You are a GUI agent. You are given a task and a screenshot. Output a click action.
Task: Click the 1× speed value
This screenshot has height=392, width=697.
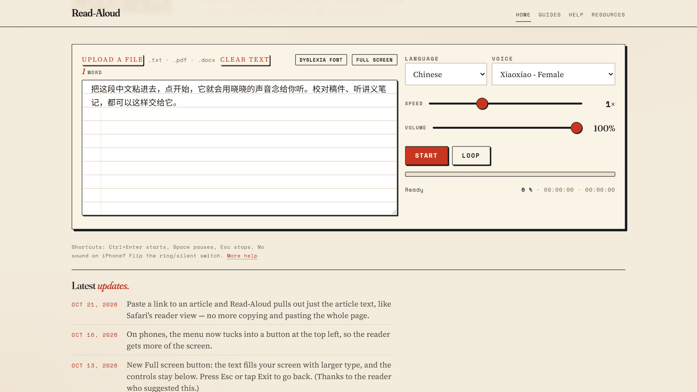click(610, 104)
